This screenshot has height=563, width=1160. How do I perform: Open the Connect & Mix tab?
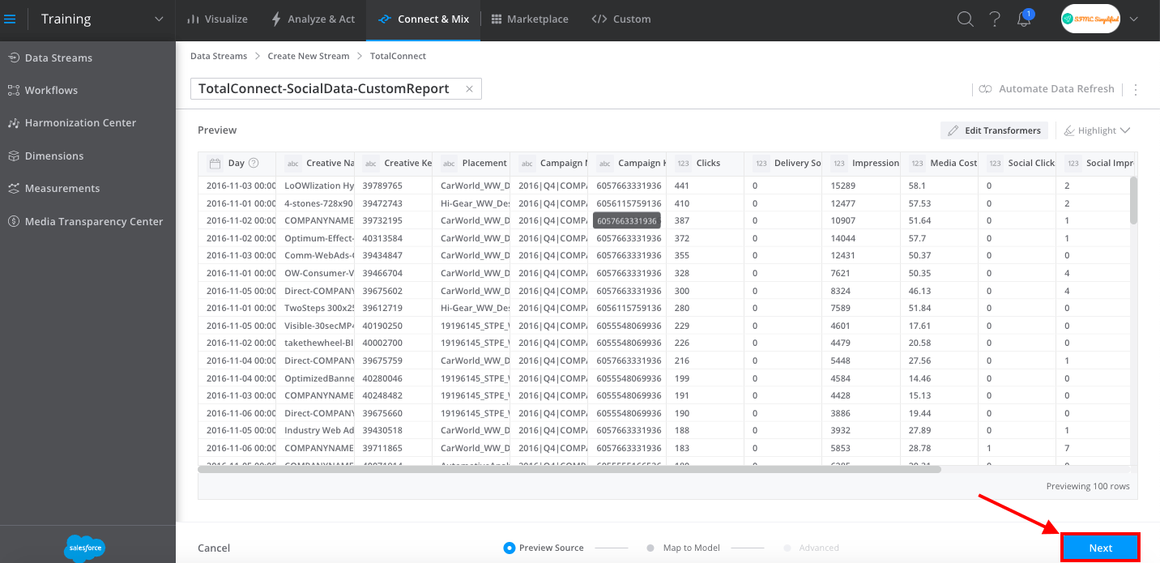[424, 19]
